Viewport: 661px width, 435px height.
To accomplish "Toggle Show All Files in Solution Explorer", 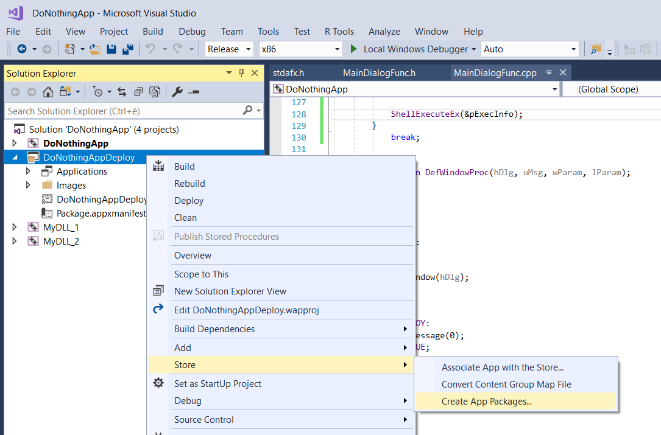I will click(155, 92).
